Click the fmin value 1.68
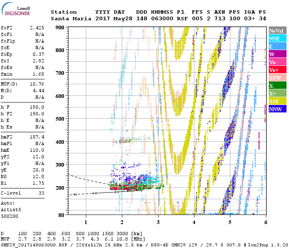Viewport: 289px width, 248px height. [x=38, y=74]
